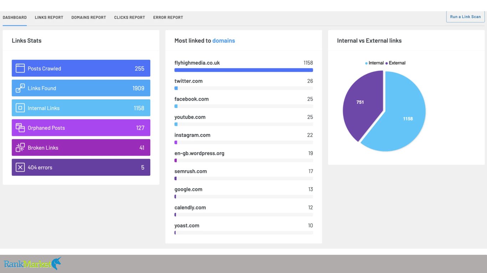The image size is (487, 273).
Task: Select the youtube.com domain name
Action: (x=190, y=117)
